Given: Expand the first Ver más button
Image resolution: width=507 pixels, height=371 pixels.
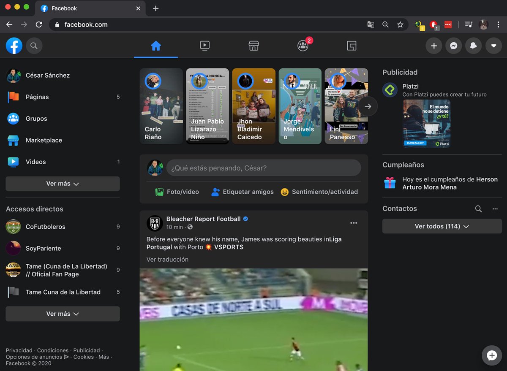Looking at the screenshot, I should click(63, 184).
